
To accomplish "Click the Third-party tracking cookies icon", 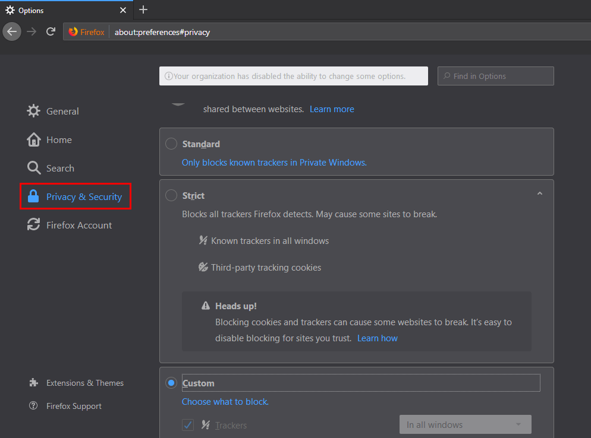I will (203, 267).
